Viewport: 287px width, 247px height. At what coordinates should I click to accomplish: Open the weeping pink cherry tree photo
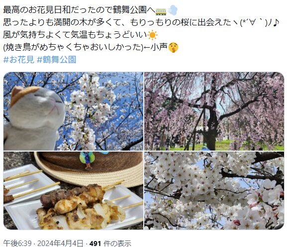click(214, 111)
